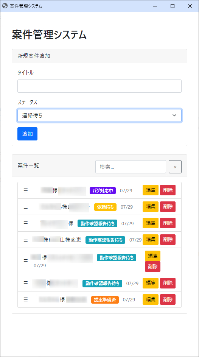Click the drag handle on the third list row

[26, 223]
